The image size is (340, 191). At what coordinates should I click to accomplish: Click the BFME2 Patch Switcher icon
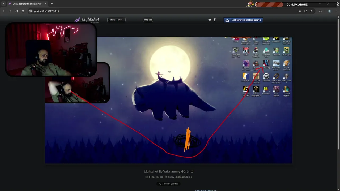click(276, 78)
